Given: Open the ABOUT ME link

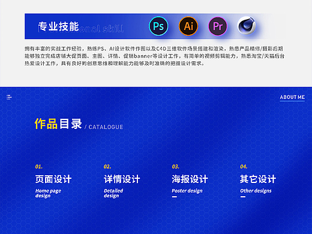Looking at the screenshot, I should pyautogui.click(x=292, y=97).
